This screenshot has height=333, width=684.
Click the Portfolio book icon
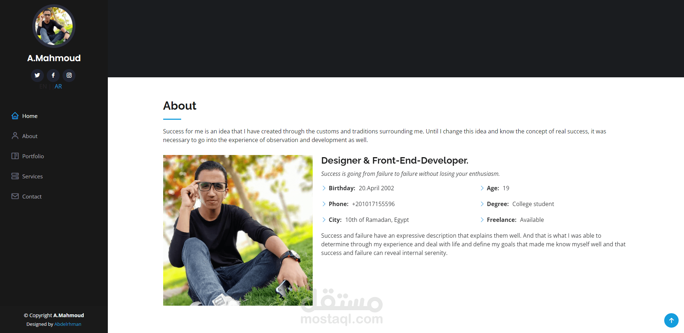15,156
